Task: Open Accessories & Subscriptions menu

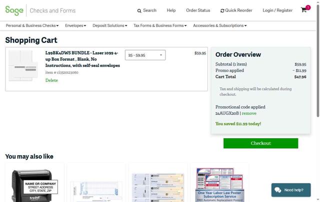Action: pyautogui.click(x=220, y=25)
